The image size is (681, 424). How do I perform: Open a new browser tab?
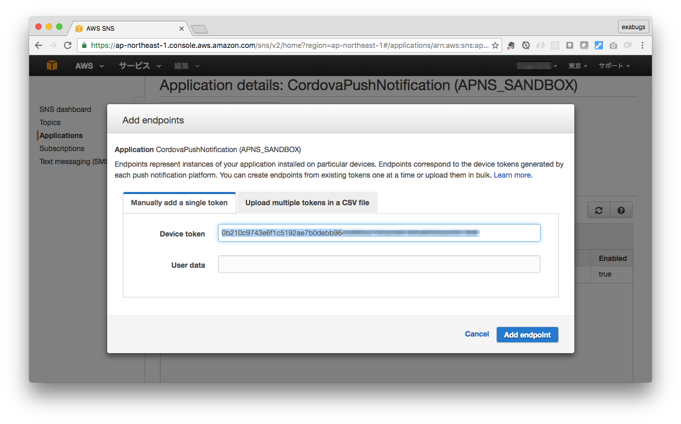[x=199, y=29]
